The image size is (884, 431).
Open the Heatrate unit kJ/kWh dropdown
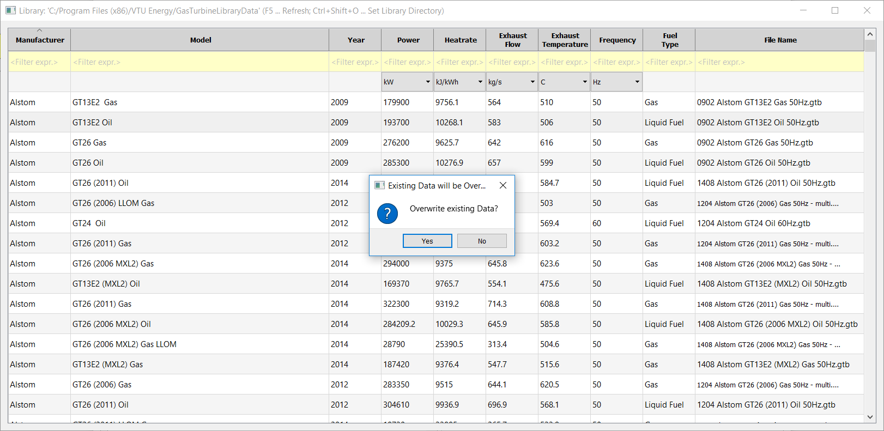(x=459, y=82)
